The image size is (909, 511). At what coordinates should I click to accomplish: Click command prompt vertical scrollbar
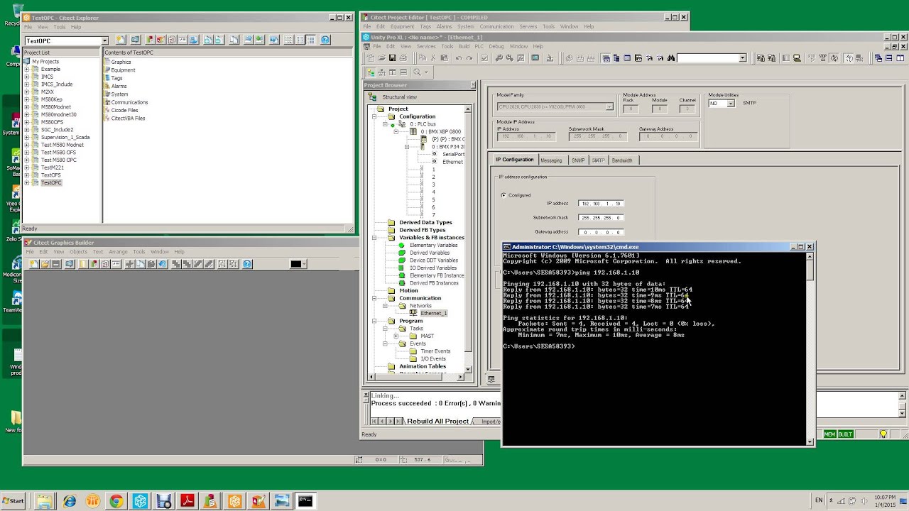tap(810, 348)
